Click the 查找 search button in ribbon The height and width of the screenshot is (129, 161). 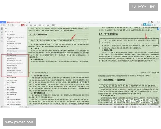tap(53, 25)
